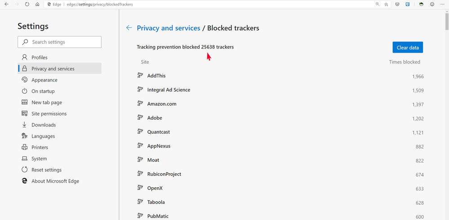Go to the browser home icon
449x220 pixels.
[37, 4]
